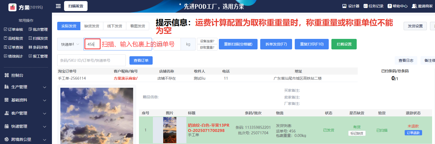Click the 设备连接? toggle button

(x=207, y=41)
